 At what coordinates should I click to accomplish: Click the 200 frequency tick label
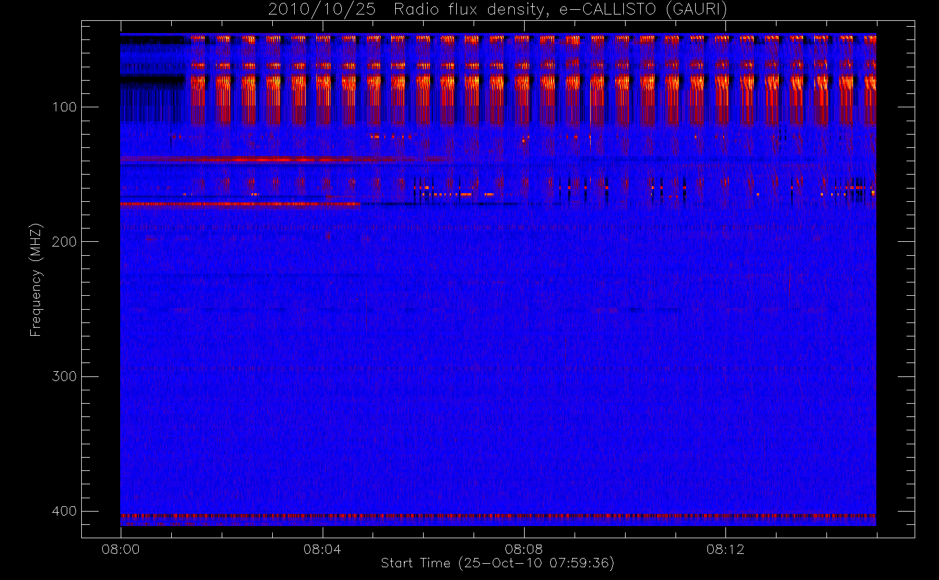click(64, 242)
